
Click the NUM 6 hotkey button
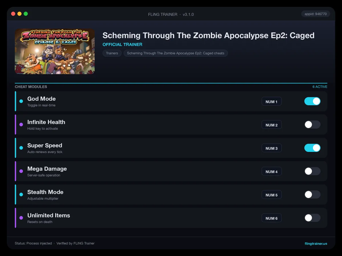pyautogui.click(x=272, y=218)
